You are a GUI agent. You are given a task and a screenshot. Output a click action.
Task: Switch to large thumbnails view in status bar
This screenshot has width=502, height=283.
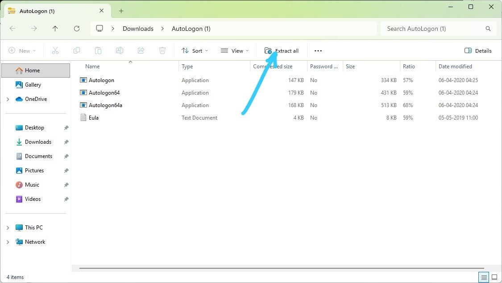(494, 277)
